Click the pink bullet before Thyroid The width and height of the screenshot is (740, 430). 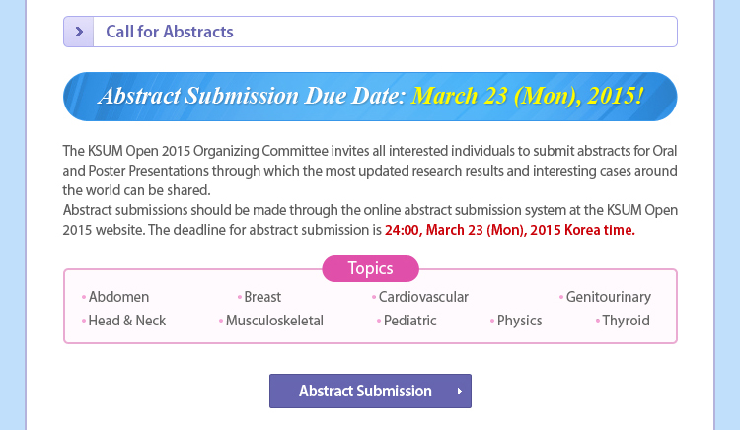click(x=598, y=321)
